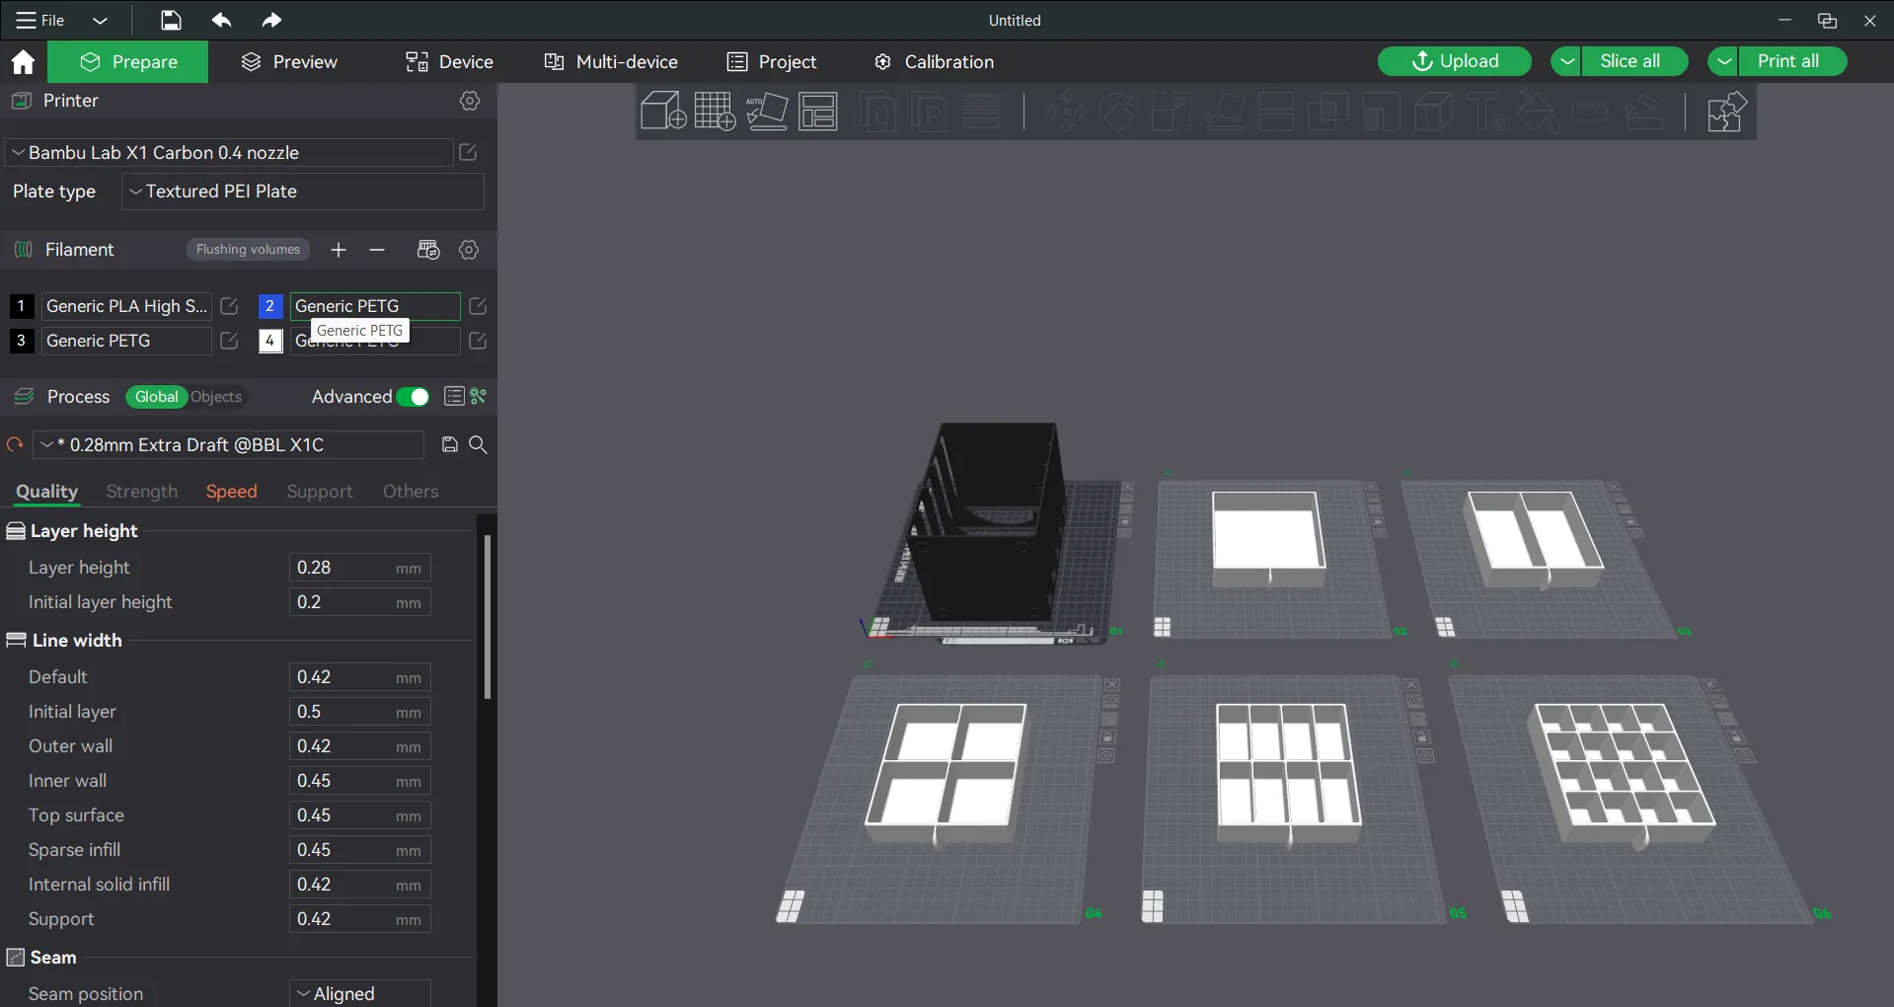The height and width of the screenshot is (1007, 1894).
Task: Click the blue filament 2 color swatch
Action: [269, 306]
